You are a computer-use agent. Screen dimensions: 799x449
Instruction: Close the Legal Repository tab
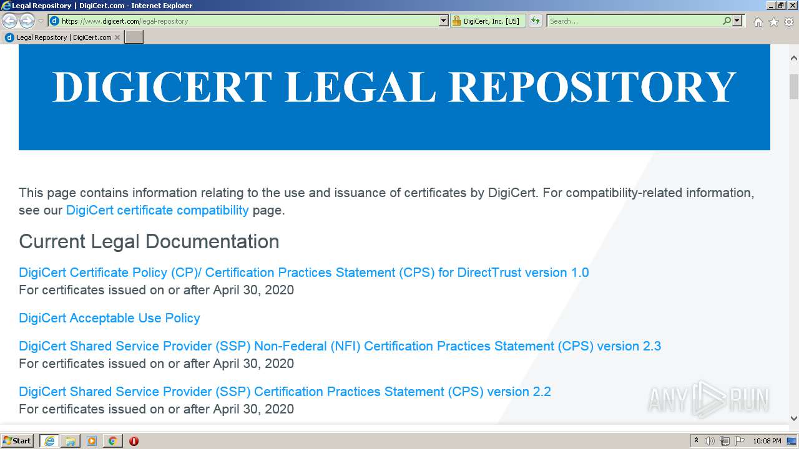click(x=117, y=37)
